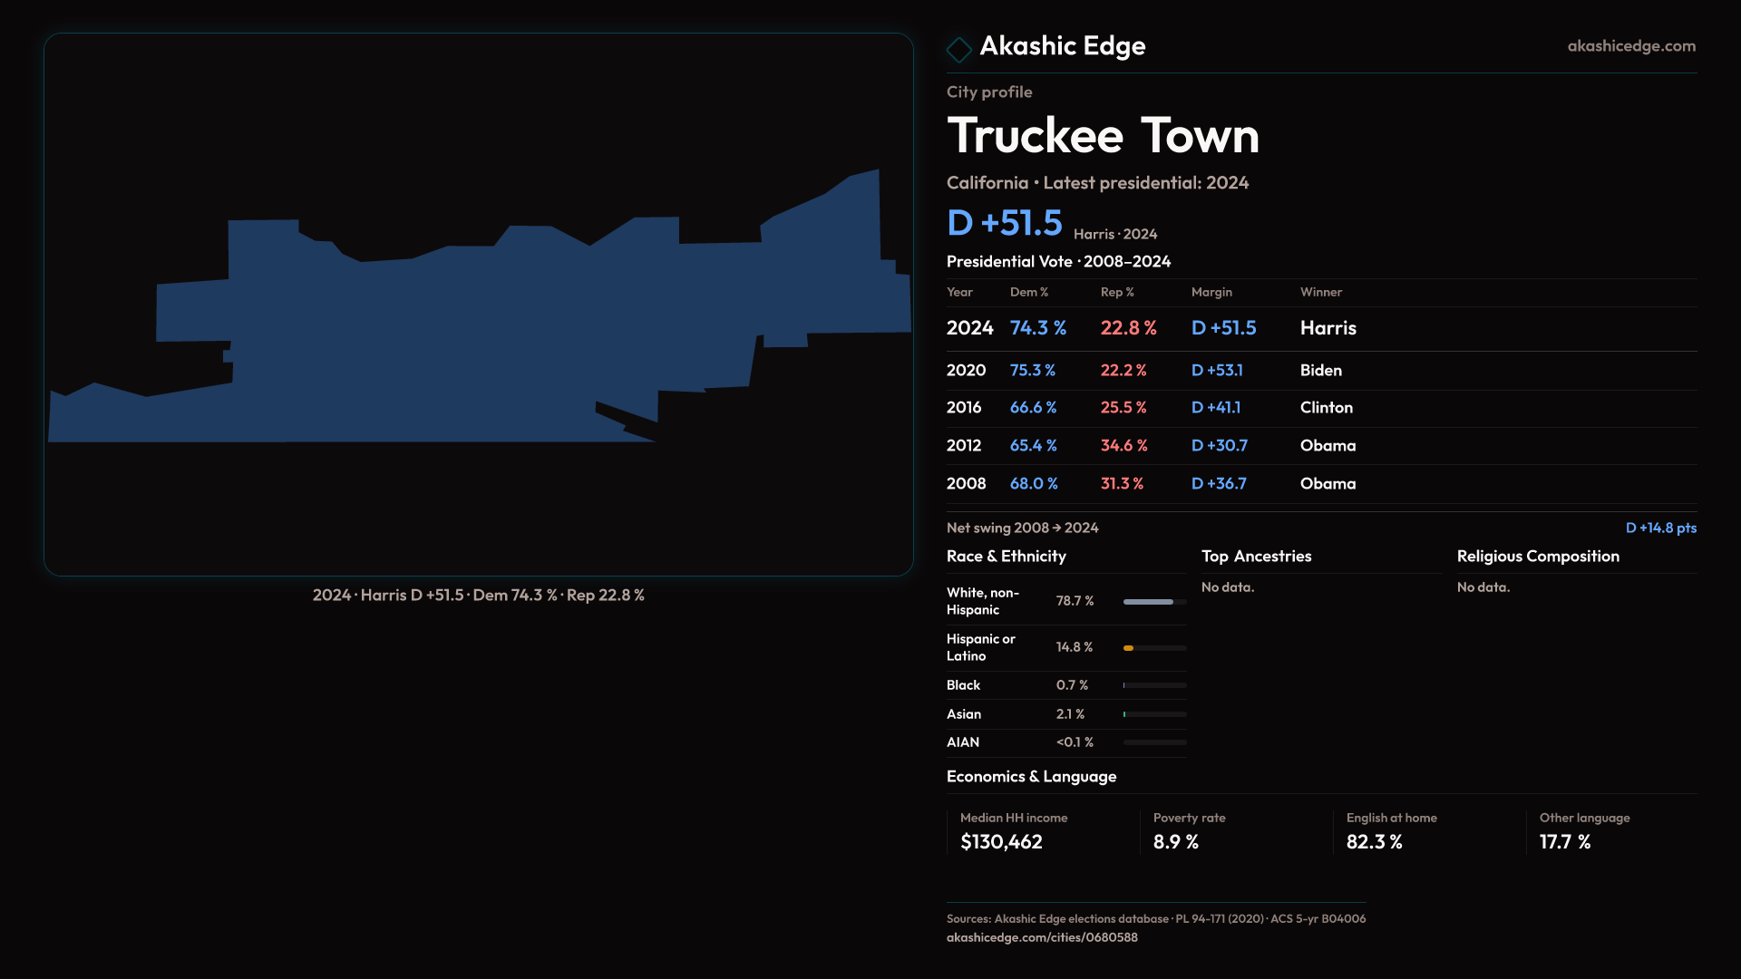Click the Akashic Edge diamond logo icon
This screenshot has width=1741, height=979.
tap(958, 49)
